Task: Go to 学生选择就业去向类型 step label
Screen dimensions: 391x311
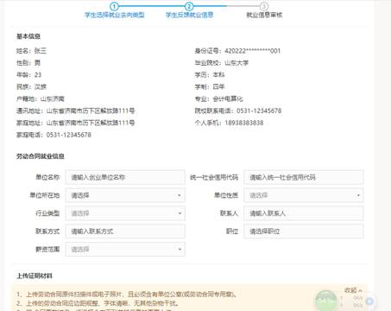Action: [114, 15]
